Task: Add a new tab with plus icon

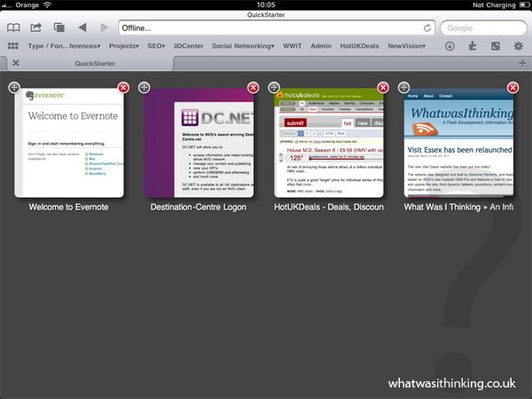Action: (x=522, y=63)
